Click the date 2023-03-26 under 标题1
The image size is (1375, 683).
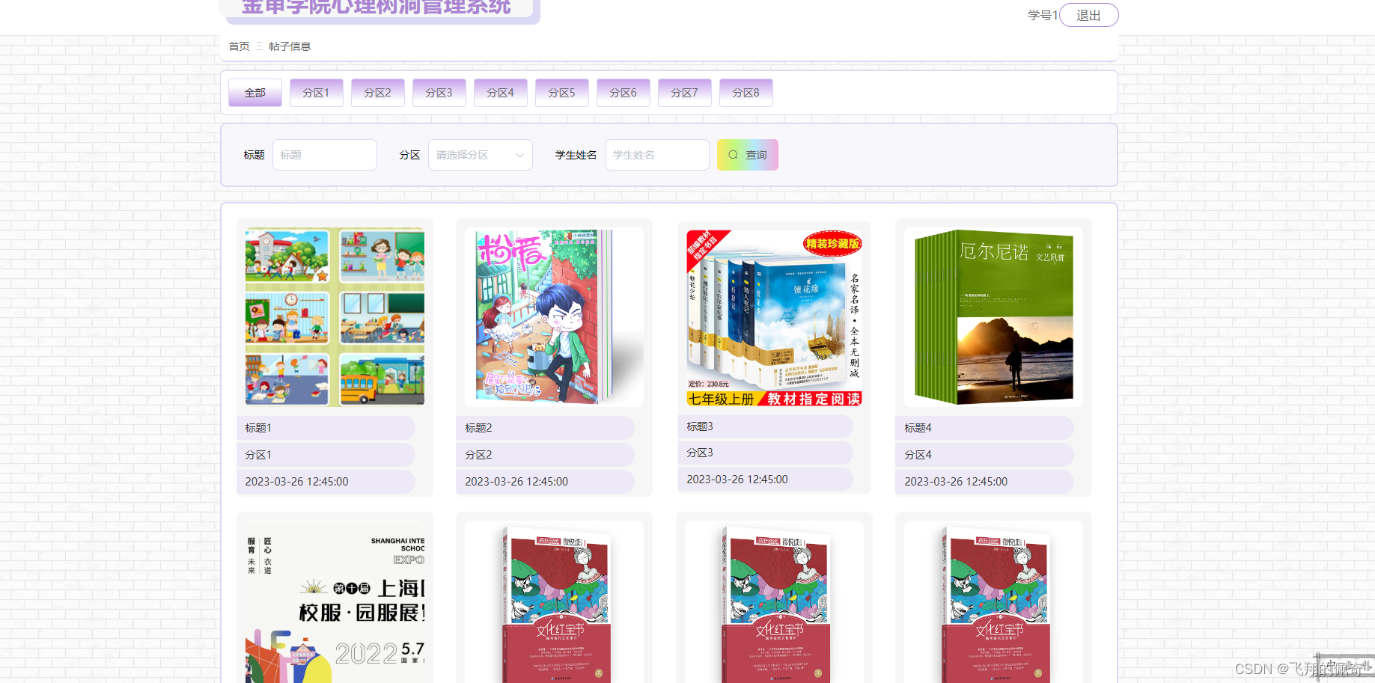(296, 482)
